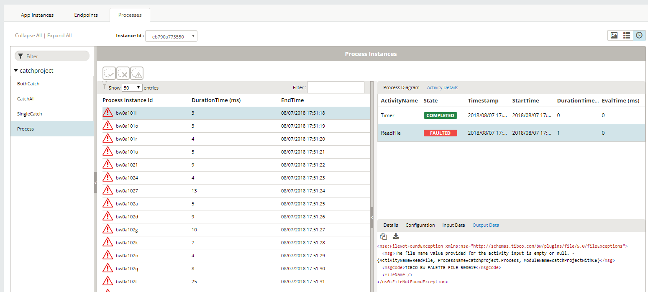Click the Collapse All link

point(28,36)
